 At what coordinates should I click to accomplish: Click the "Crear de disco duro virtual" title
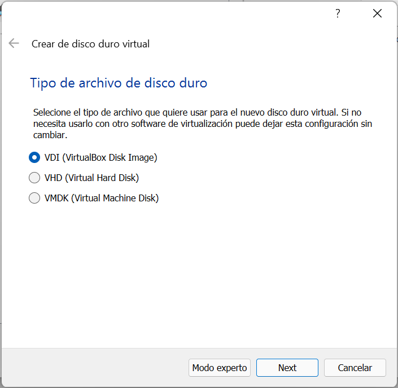pyautogui.click(x=90, y=43)
